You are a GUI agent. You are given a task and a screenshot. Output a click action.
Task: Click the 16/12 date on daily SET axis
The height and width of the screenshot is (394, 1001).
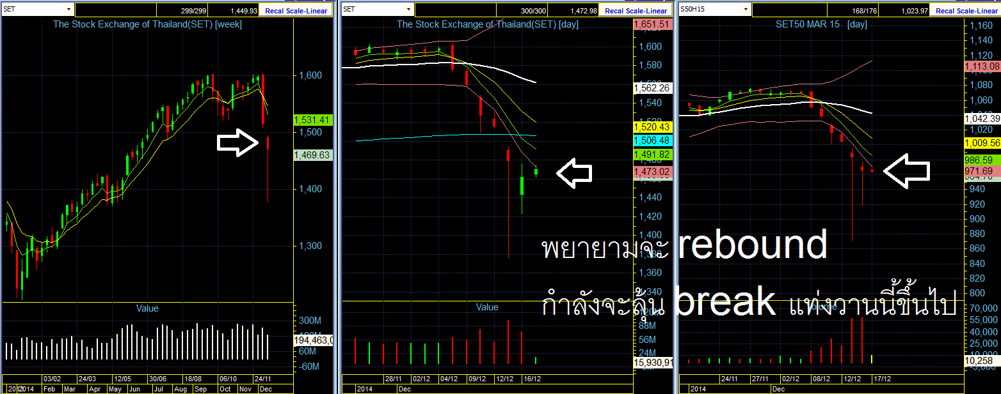533,379
